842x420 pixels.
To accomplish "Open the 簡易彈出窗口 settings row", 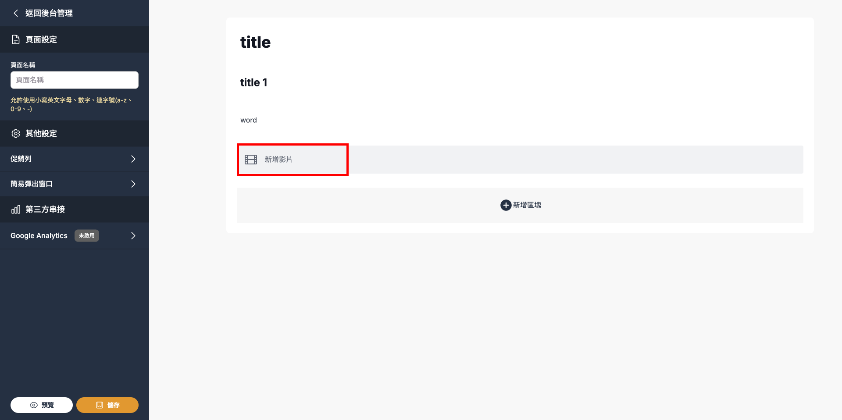I will (x=66, y=184).
